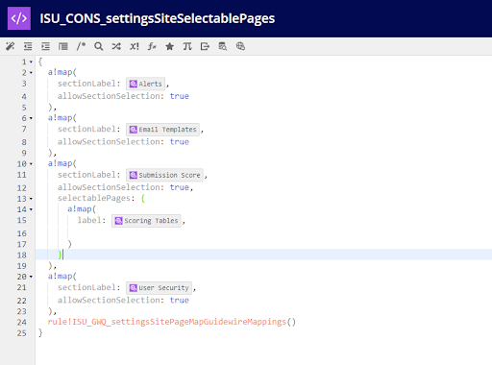Collapse the a!map fold at line 20
The image size is (492, 365).
tap(31, 277)
